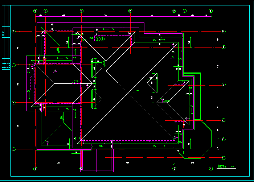The height and width of the screenshot is (182, 254).
Task: Select axis bubble H on left side
Action: (x=14, y=103)
